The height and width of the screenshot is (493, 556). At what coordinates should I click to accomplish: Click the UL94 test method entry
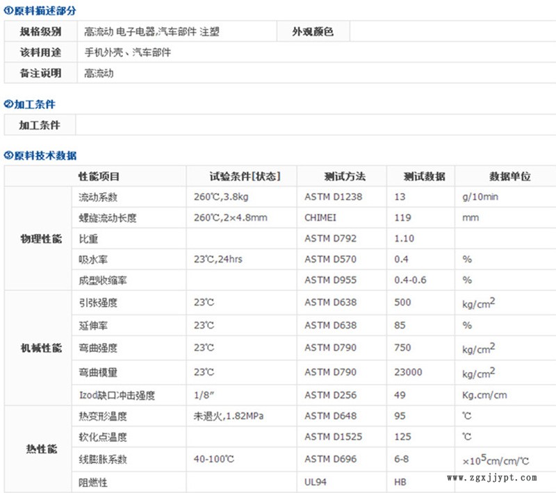(x=316, y=482)
